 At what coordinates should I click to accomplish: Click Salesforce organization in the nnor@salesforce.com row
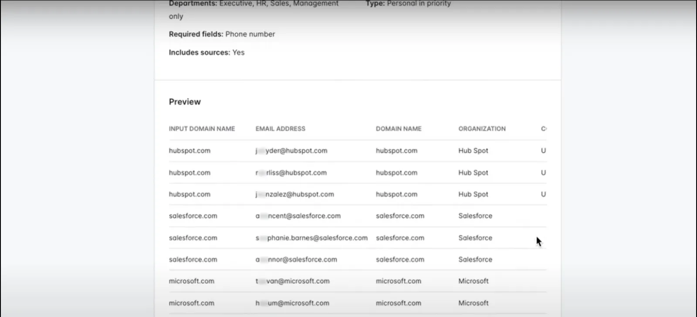[x=475, y=260]
